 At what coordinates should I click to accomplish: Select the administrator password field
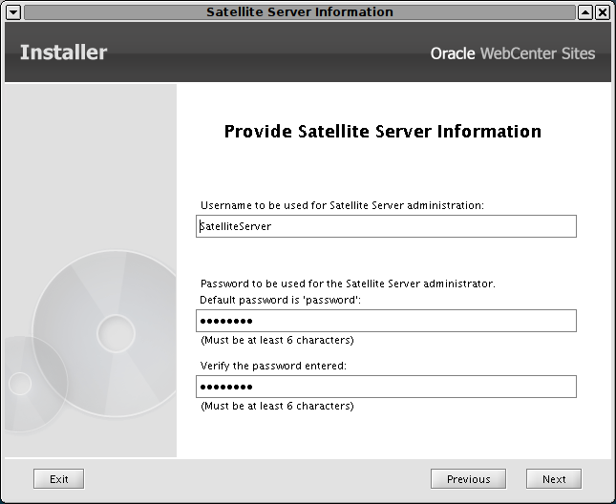click(386, 321)
